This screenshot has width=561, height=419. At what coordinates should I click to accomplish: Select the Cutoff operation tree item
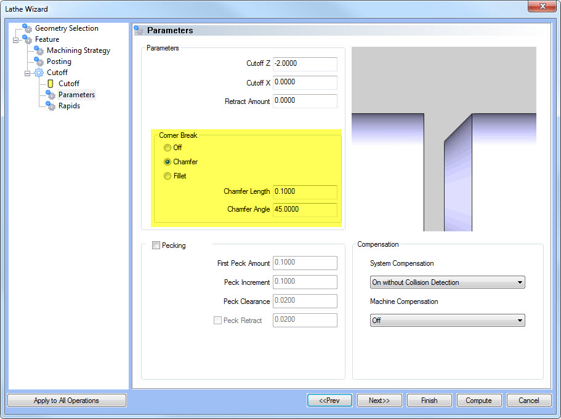pos(57,73)
